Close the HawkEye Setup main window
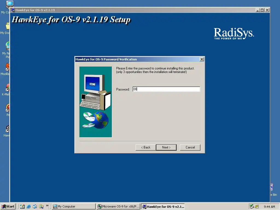The height and width of the screenshot is (210, 280). coord(267,10)
